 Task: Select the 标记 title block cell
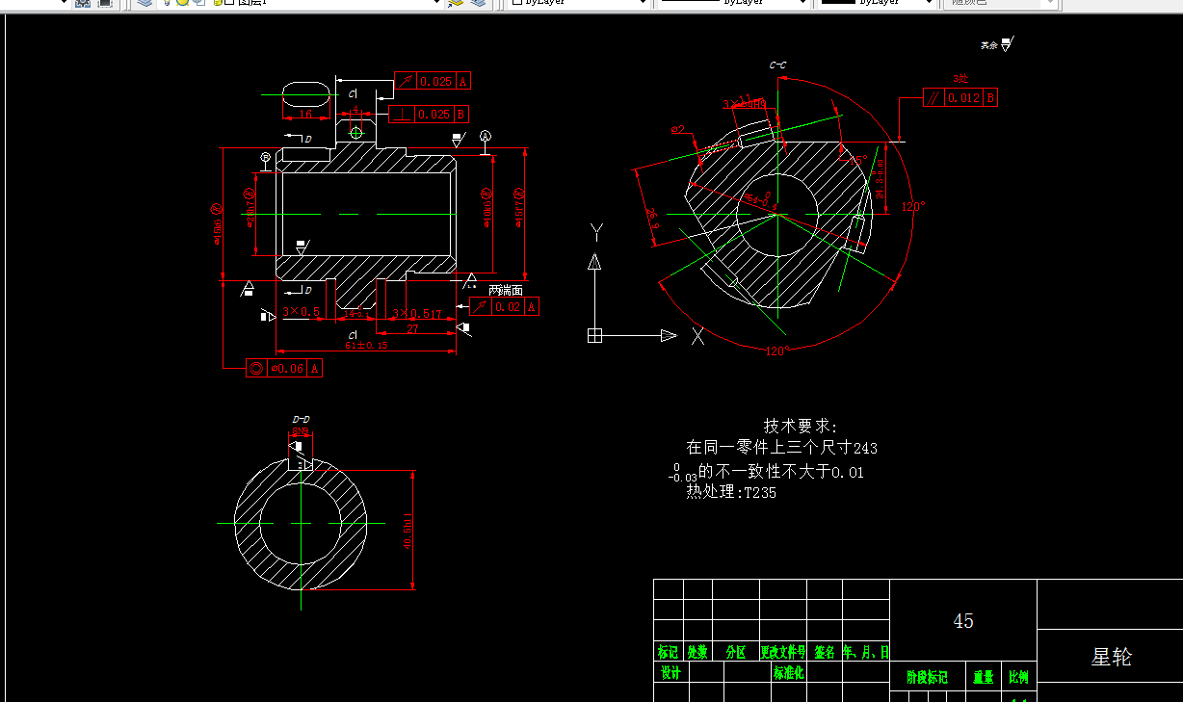668,652
